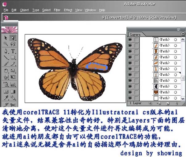The image size is (186, 157).
Task: Collapse the Layers palette with its minimize button
Action: point(179,29)
